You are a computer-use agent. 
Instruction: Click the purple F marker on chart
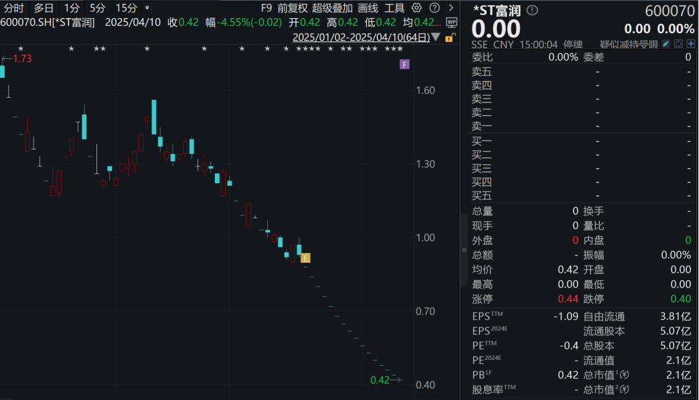[405, 65]
